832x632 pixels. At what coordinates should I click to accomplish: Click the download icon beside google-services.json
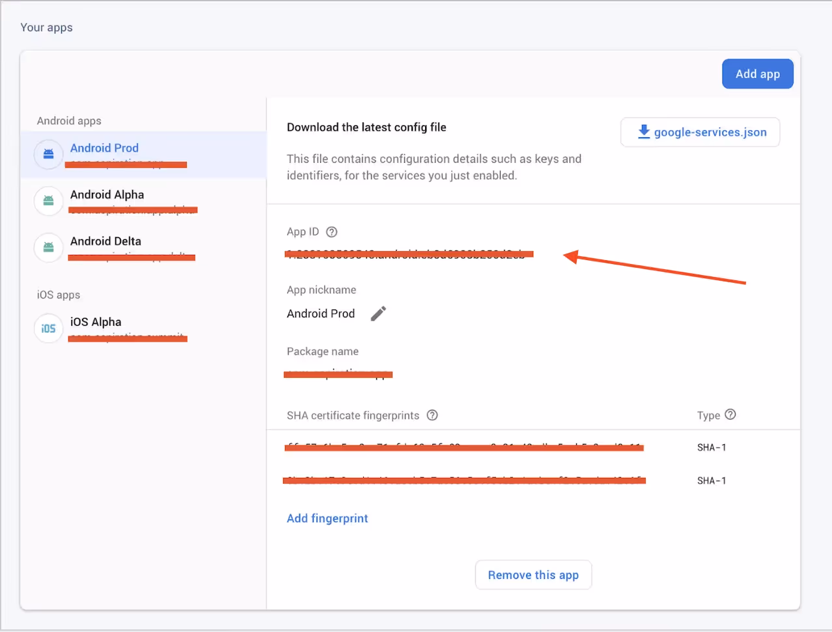(644, 131)
